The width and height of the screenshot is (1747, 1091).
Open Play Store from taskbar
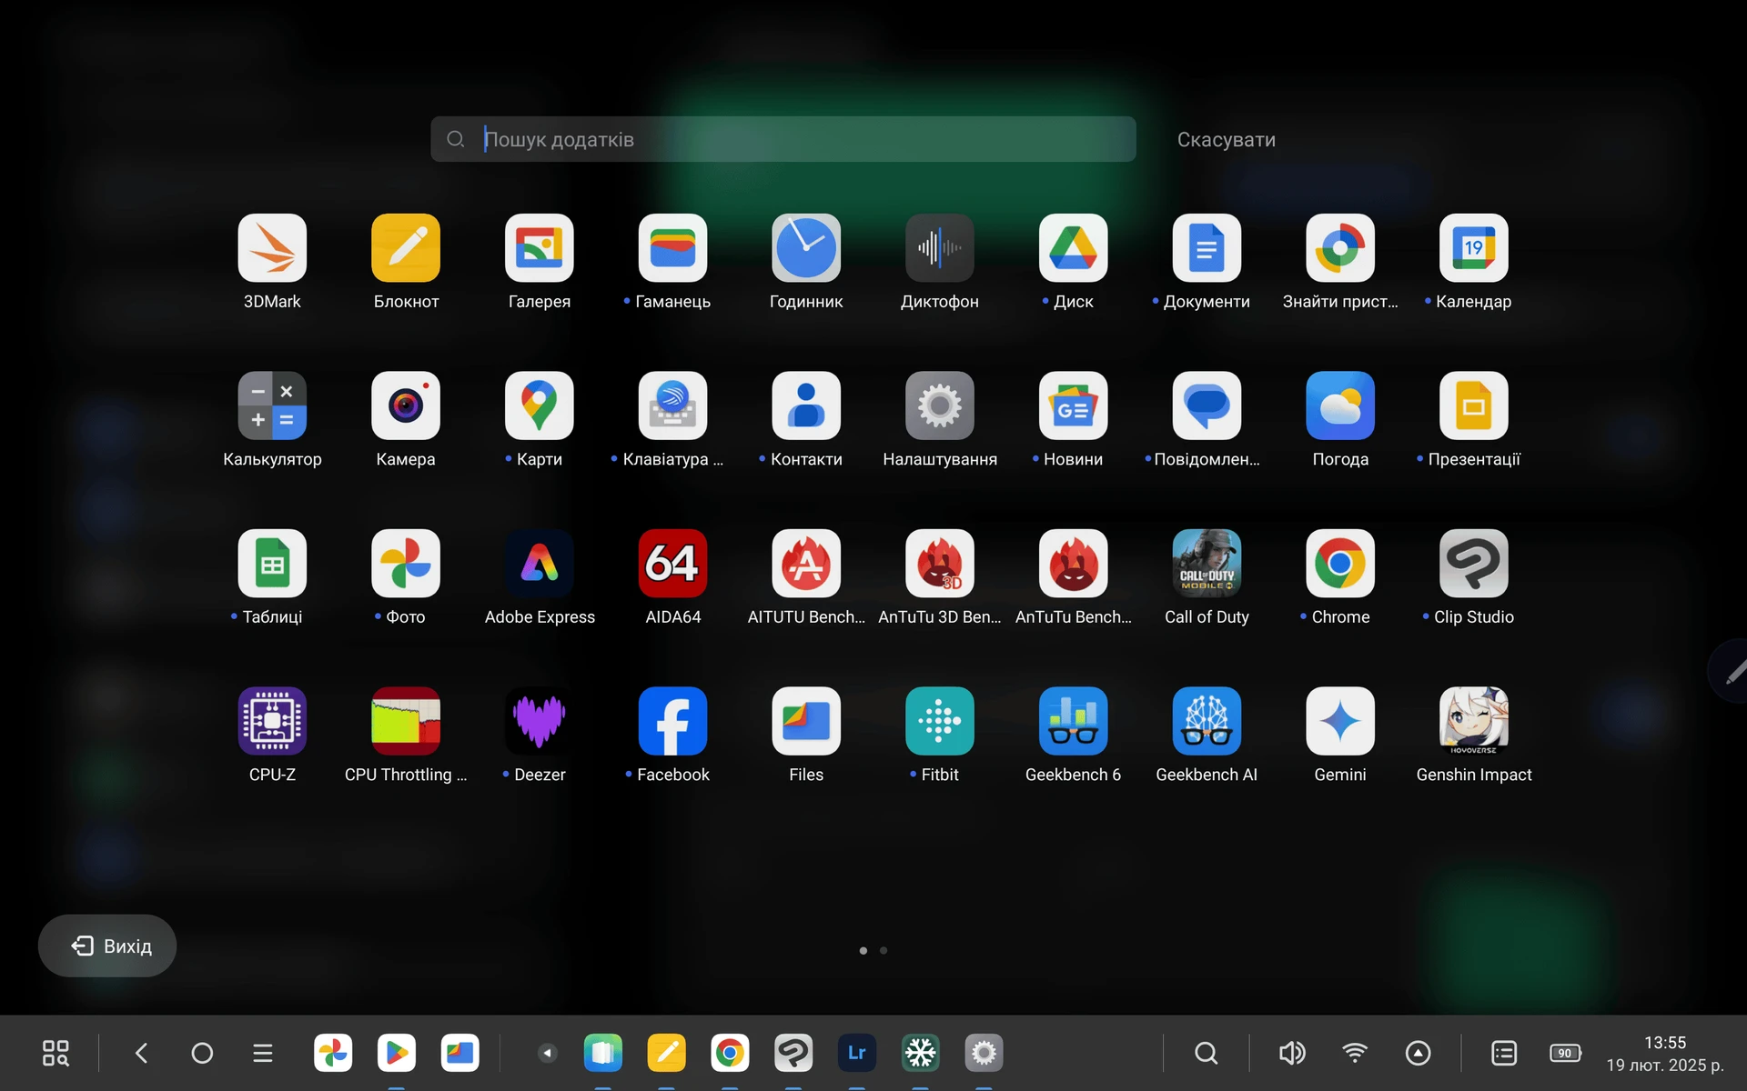pyautogui.click(x=397, y=1053)
